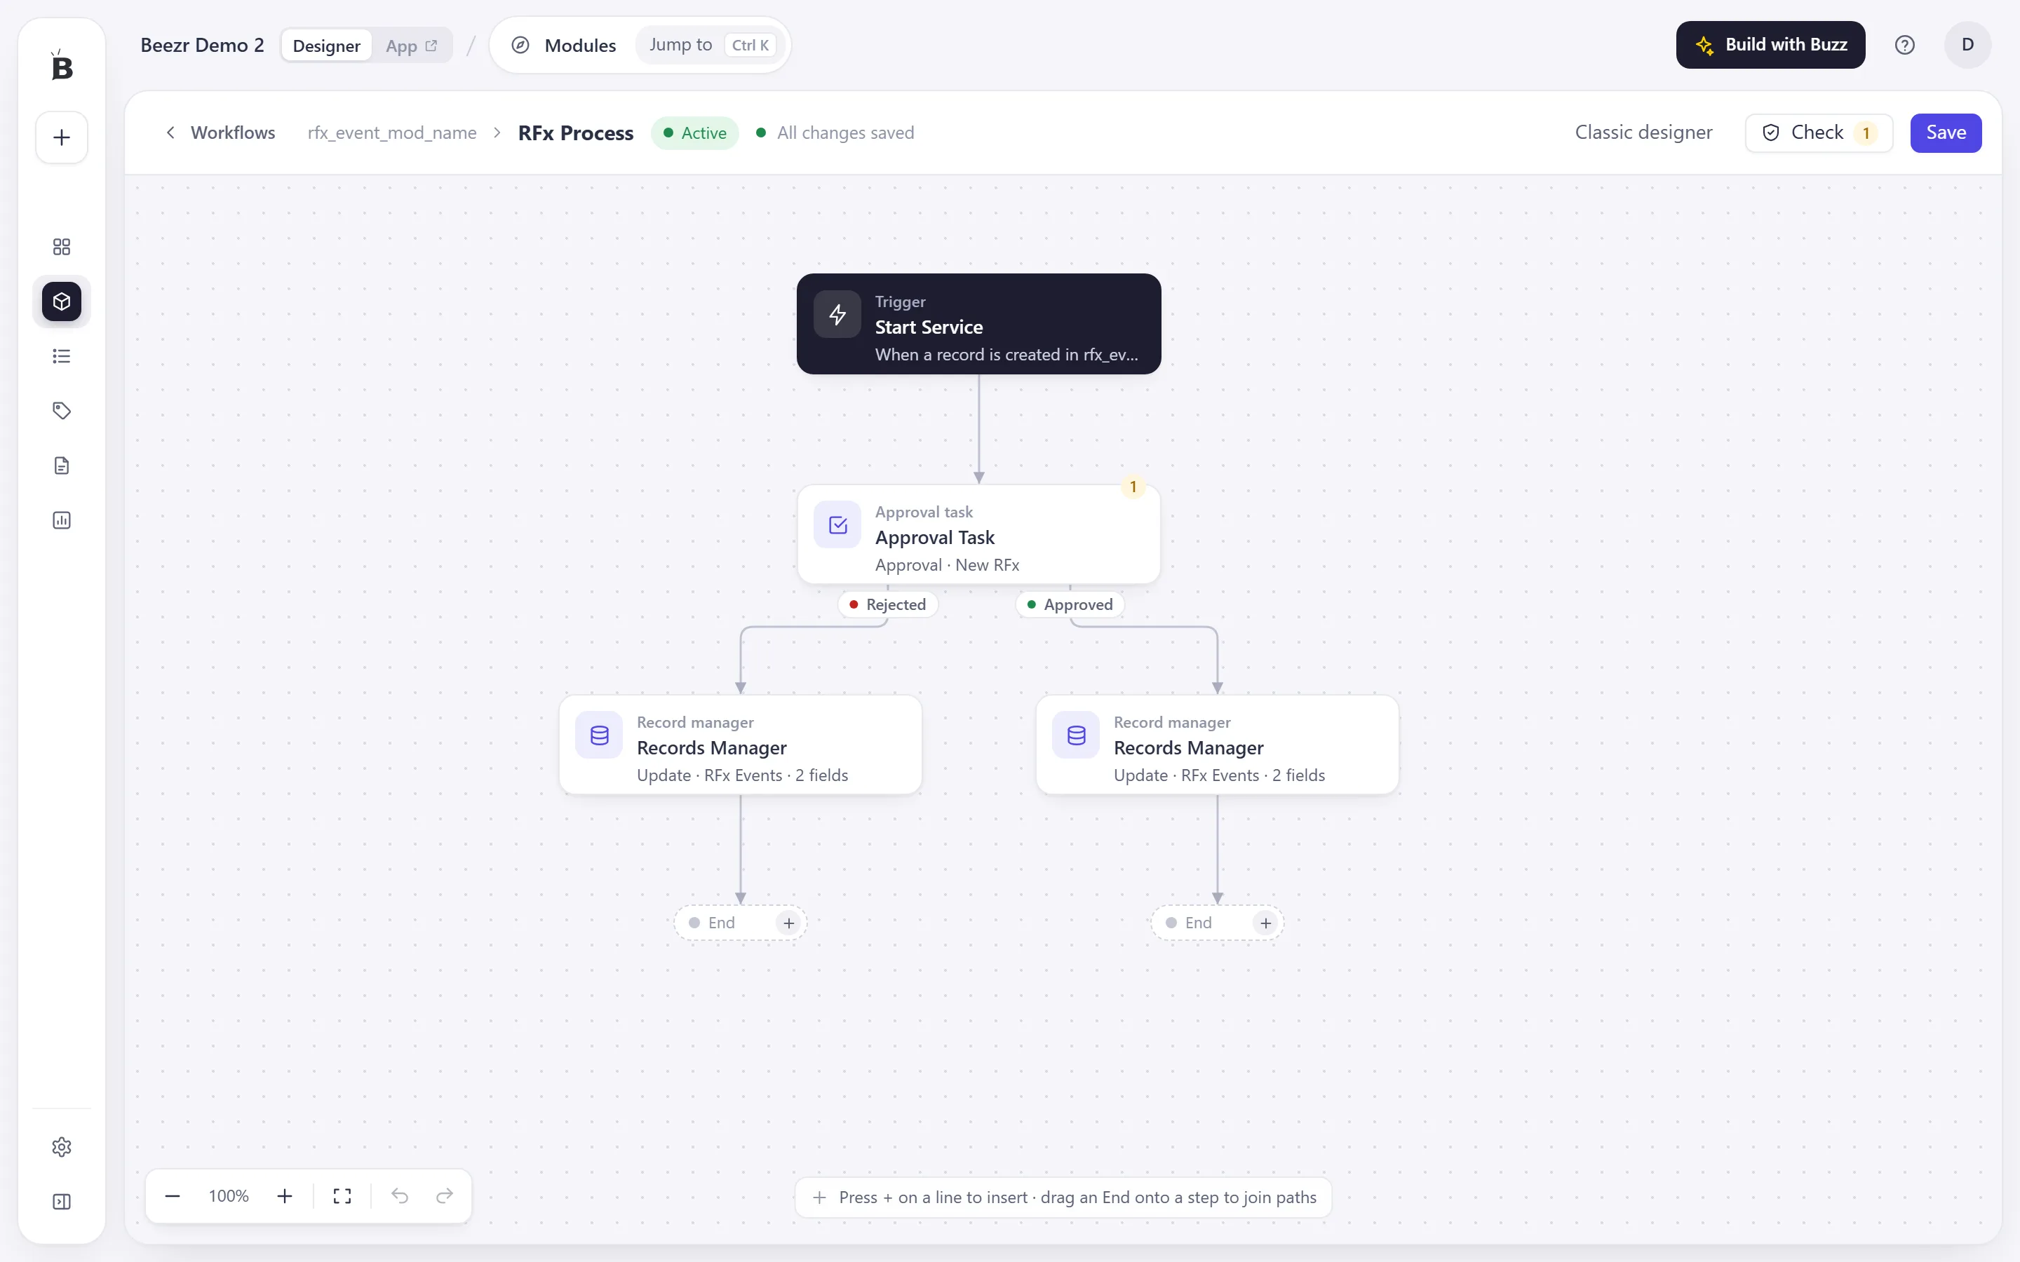Go back to Workflows
This screenshot has height=1262, width=2020.
coord(220,133)
